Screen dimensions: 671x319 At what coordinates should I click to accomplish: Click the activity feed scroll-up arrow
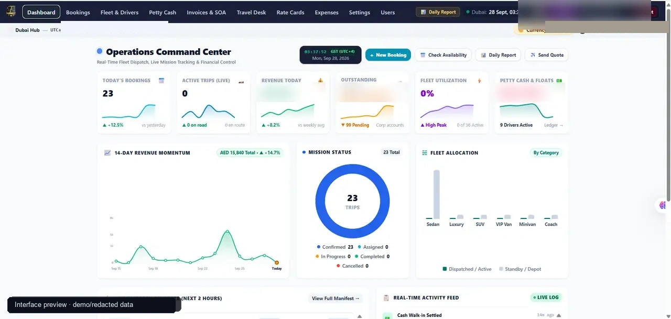pos(559,315)
